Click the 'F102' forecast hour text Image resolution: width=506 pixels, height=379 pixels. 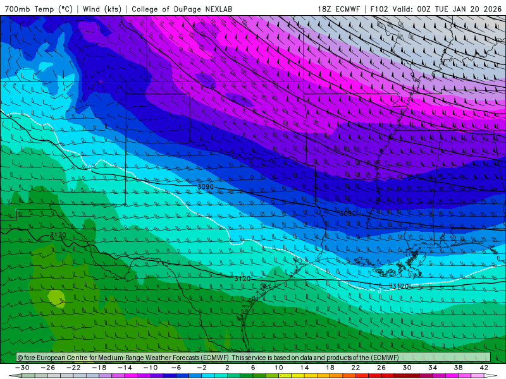coord(379,9)
